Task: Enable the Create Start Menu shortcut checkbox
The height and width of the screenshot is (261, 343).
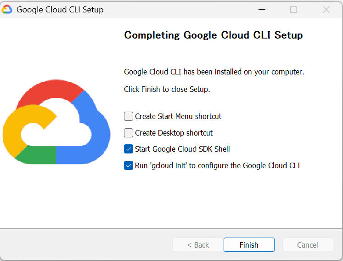Action: point(129,116)
